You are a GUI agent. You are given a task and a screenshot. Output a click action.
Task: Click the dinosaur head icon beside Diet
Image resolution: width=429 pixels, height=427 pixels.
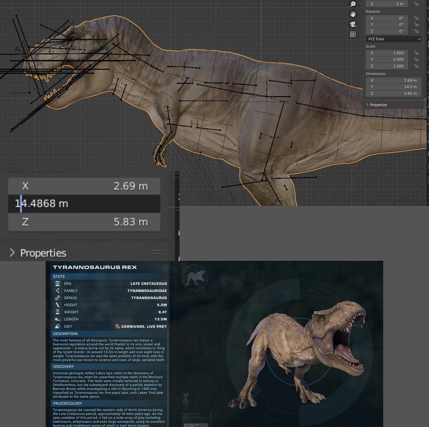(58, 326)
